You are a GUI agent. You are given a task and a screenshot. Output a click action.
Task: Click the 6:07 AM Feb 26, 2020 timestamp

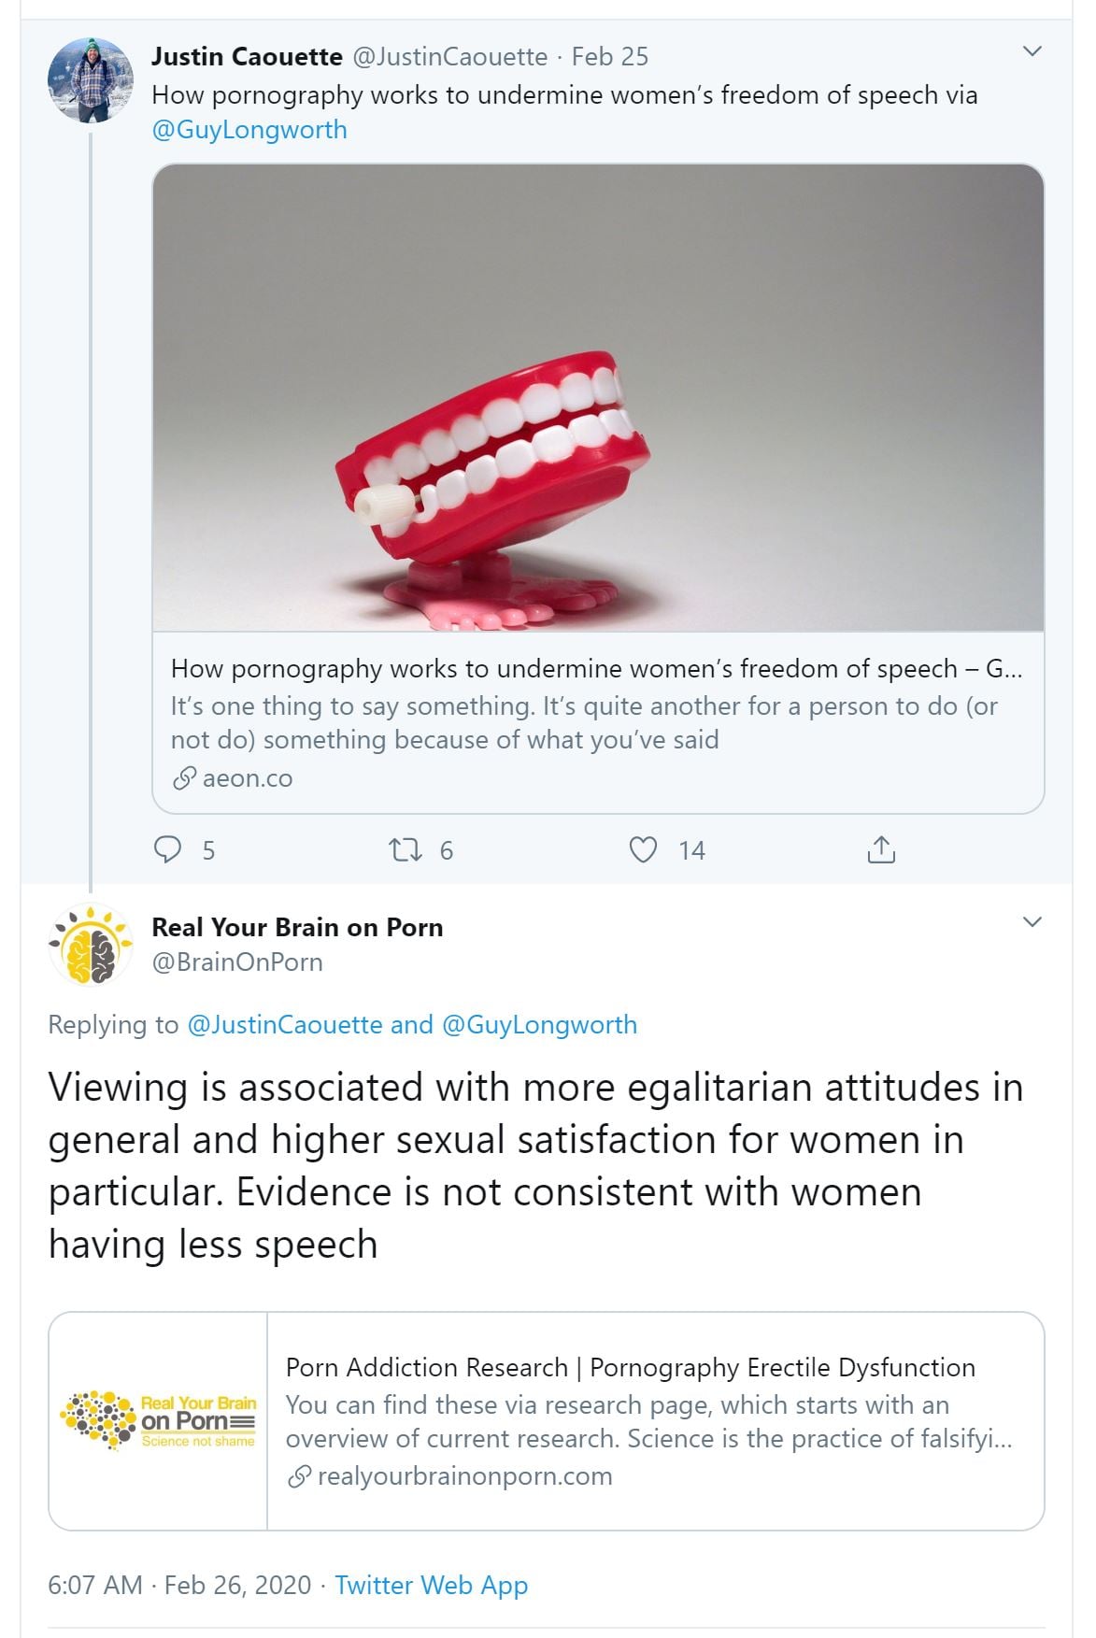pos(179,1586)
